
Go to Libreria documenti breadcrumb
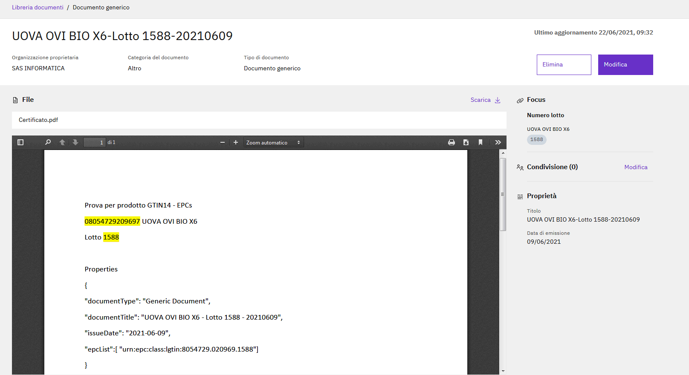(38, 7)
